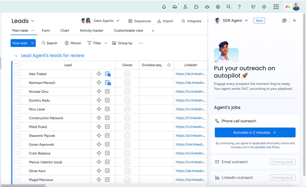Click AI sparkle icon for Alex Triebel
Viewport: 306px width, 187px height.
point(99,74)
